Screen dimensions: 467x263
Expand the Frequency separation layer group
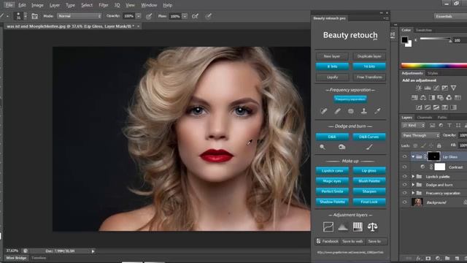pyautogui.click(x=413, y=193)
